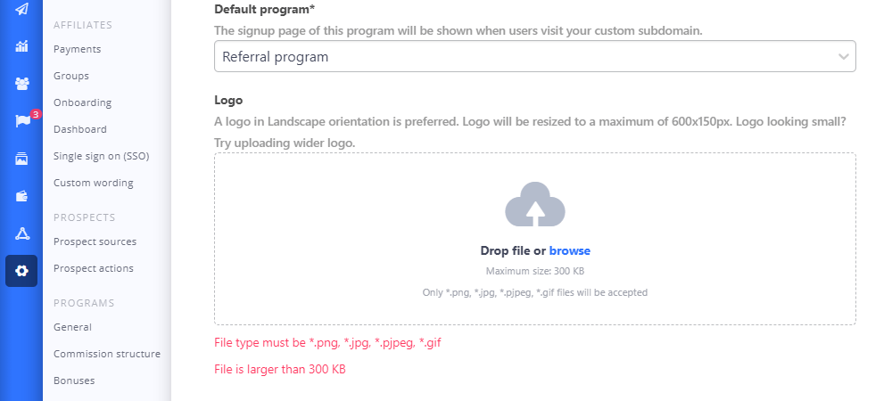
Task: Expand the Default program dropdown
Action: [x=535, y=57]
